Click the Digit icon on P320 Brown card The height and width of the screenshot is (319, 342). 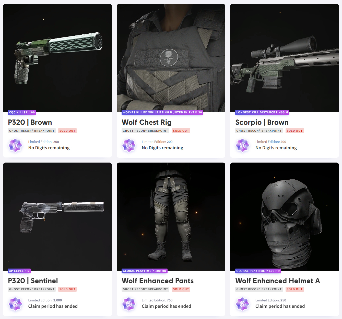click(15, 145)
